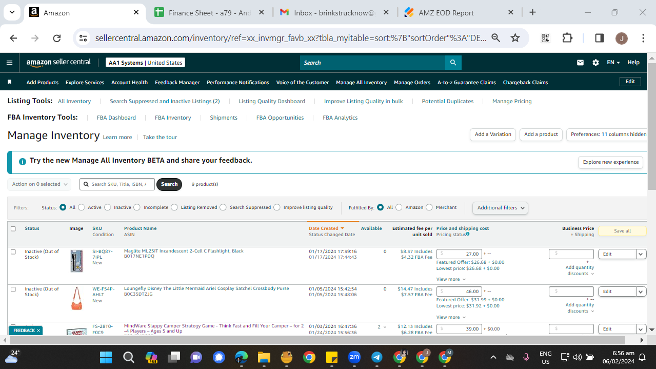Open File Explorer from taskbar
Image resolution: width=656 pixels, height=369 pixels.
coord(264,357)
